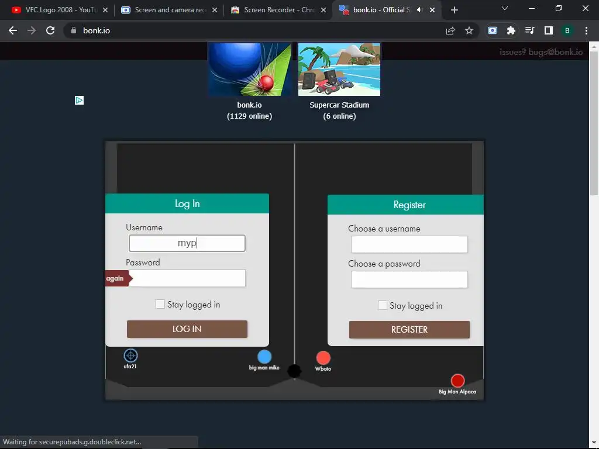Click the page vertical scrollbar thumb

click(594, 122)
